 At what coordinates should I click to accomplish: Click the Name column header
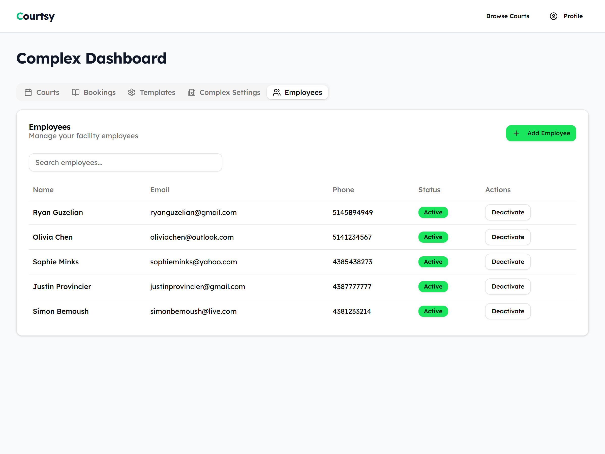[43, 190]
